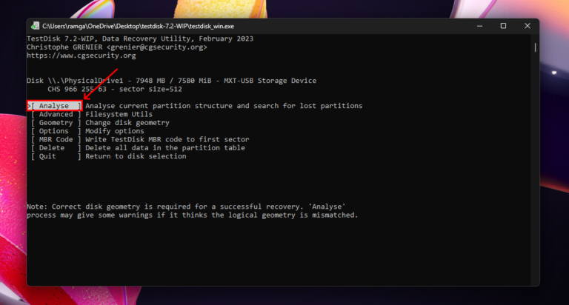Screen dimensions: 569x305
Task: Click the Disk PhysicalDrive1 info line
Action: (x=170, y=81)
